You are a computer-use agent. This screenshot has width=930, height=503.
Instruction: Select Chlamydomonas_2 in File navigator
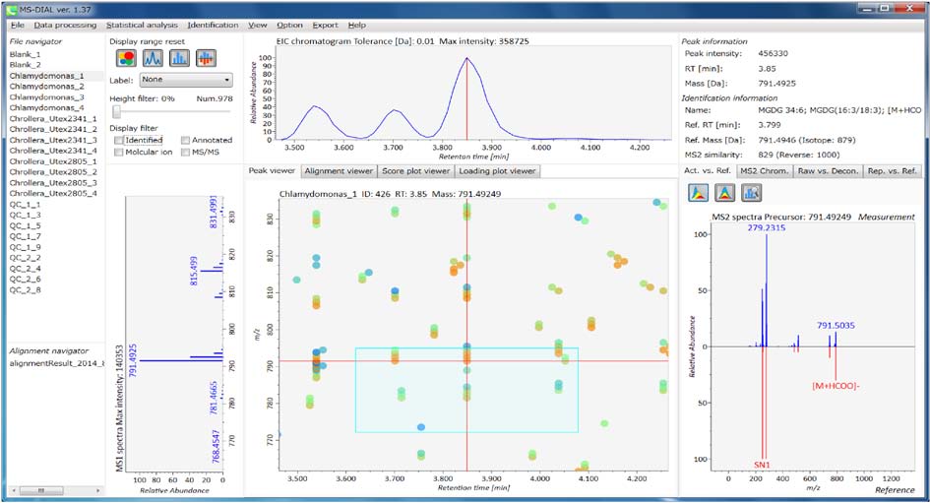[x=47, y=87]
